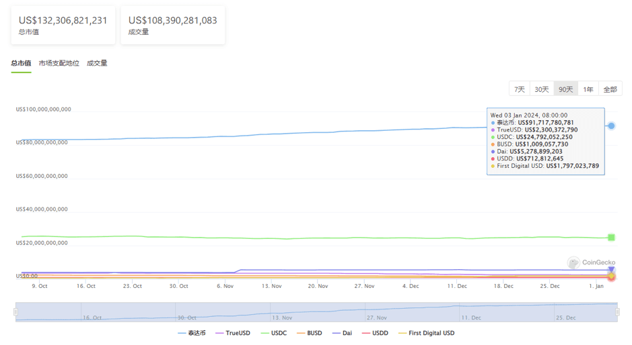Toggle First Digital USD legend series
This screenshot has width=632, height=345.
427,333
